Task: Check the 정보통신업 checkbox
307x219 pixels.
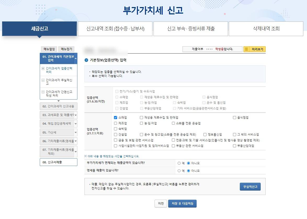Action: tap(205, 135)
